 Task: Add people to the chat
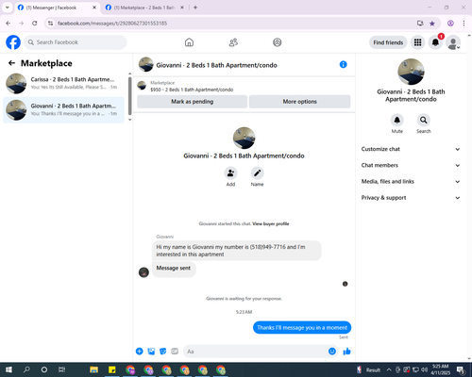point(230,173)
